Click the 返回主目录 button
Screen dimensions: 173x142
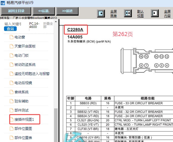(16, 11)
